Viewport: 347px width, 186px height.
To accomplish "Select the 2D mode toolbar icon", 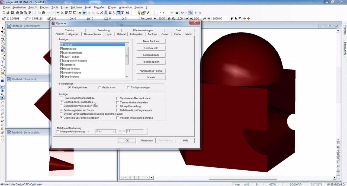I will (x=80, y=13).
